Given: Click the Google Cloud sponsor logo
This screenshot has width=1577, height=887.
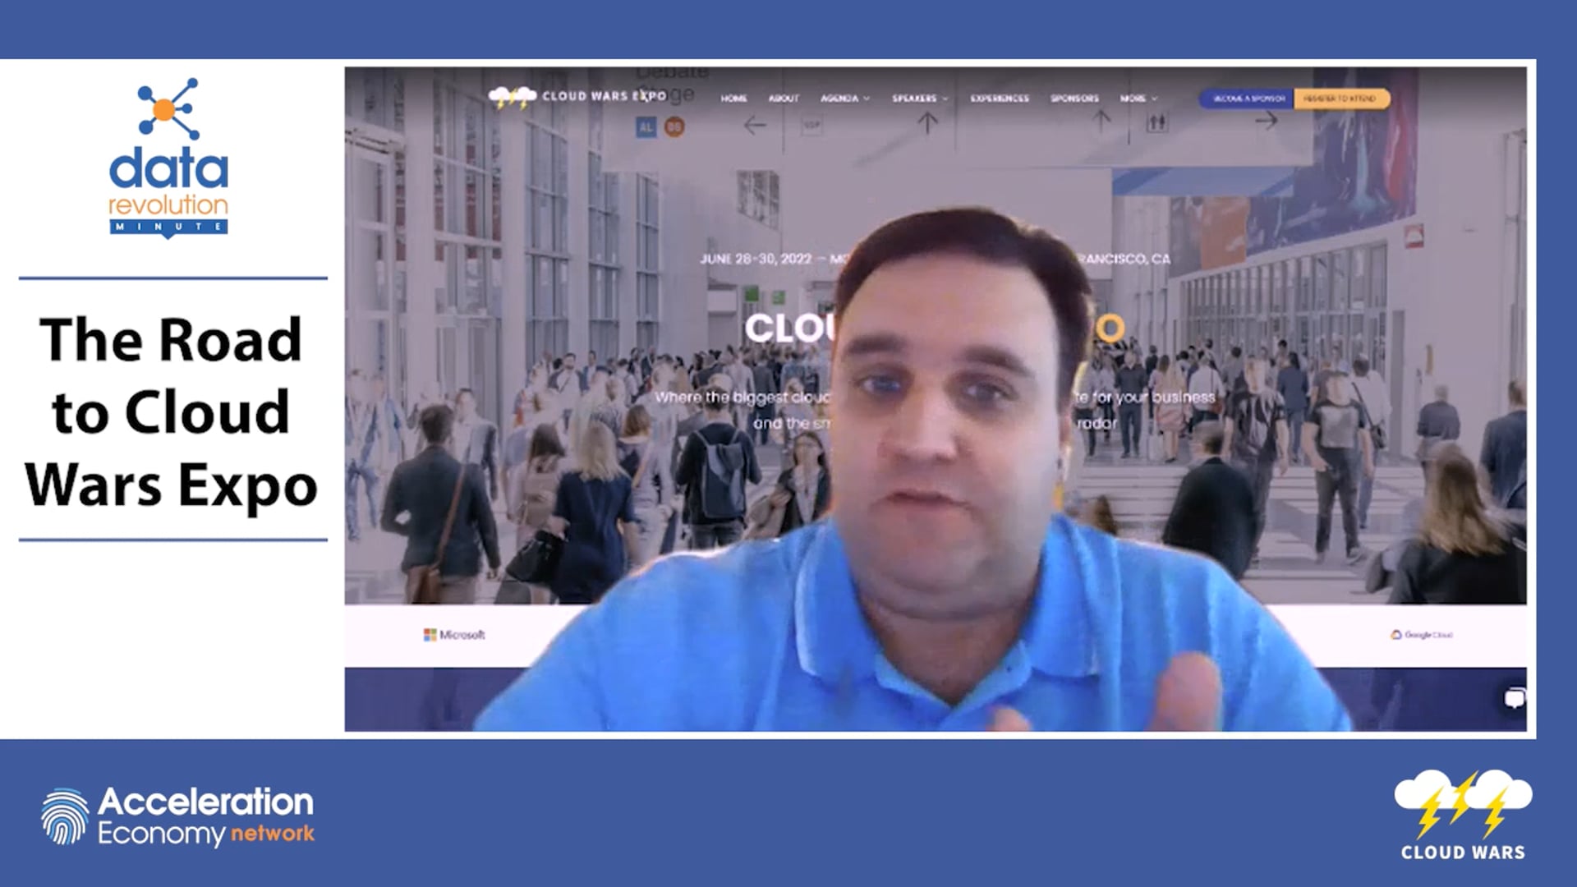Looking at the screenshot, I should coord(1421,635).
